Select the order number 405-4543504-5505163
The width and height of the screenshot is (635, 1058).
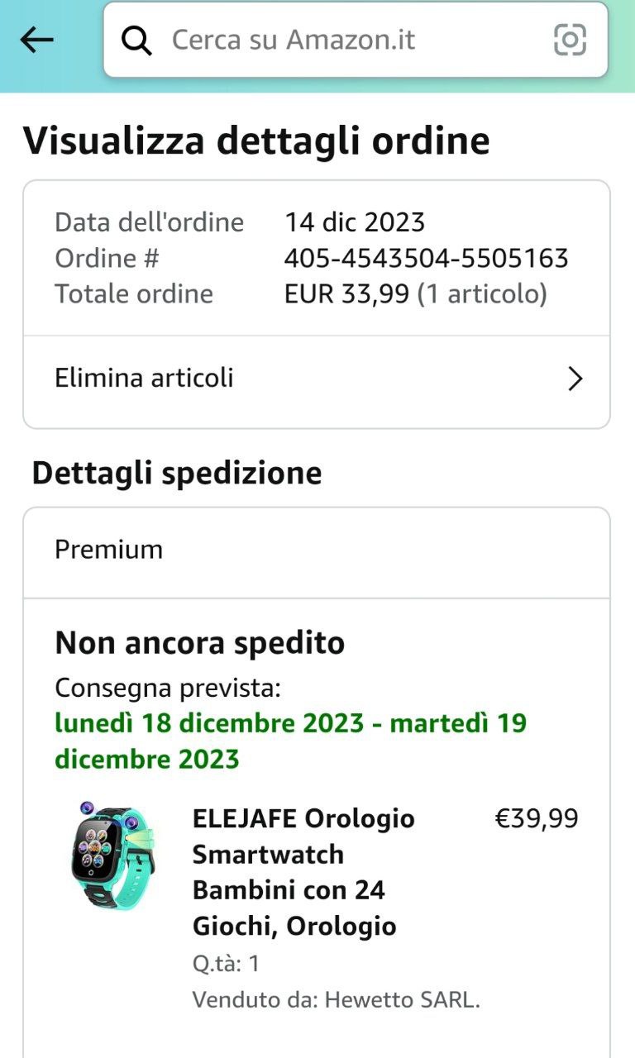tap(426, 259)
